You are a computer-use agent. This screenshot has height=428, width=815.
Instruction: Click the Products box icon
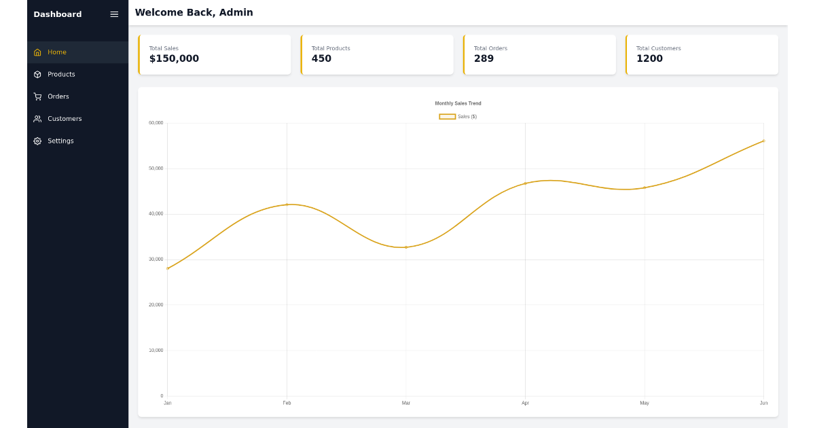pyautogui.click(x=37, y=74)
